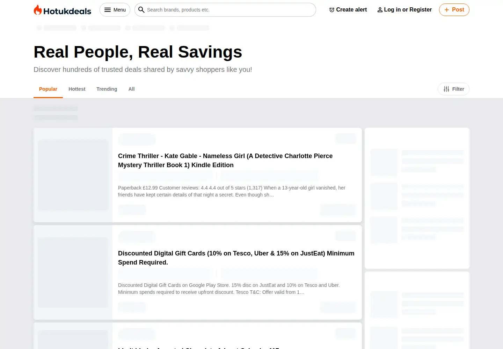Screen dimensions: 503x349
Task: Click the Hotukdeals flame logo
Action: pyautogui.click(x=62, y=10)
